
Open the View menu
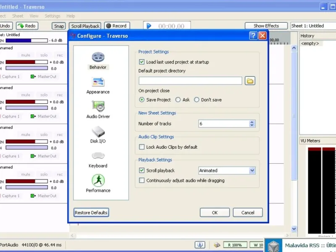pyautogui.click(x=34, y=16)
